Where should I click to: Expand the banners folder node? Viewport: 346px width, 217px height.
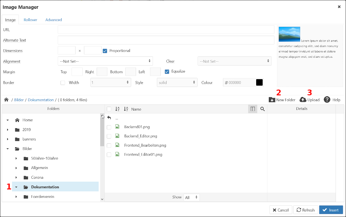8,139
